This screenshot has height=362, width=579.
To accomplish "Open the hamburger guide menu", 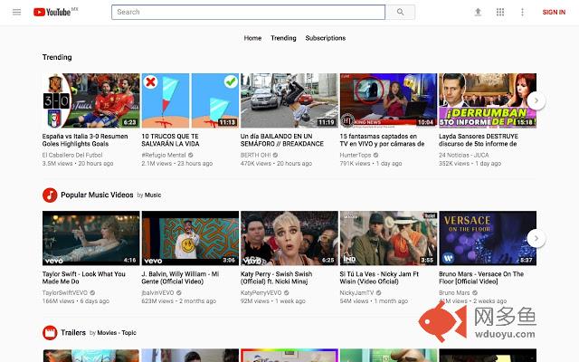I will point(16,12).
